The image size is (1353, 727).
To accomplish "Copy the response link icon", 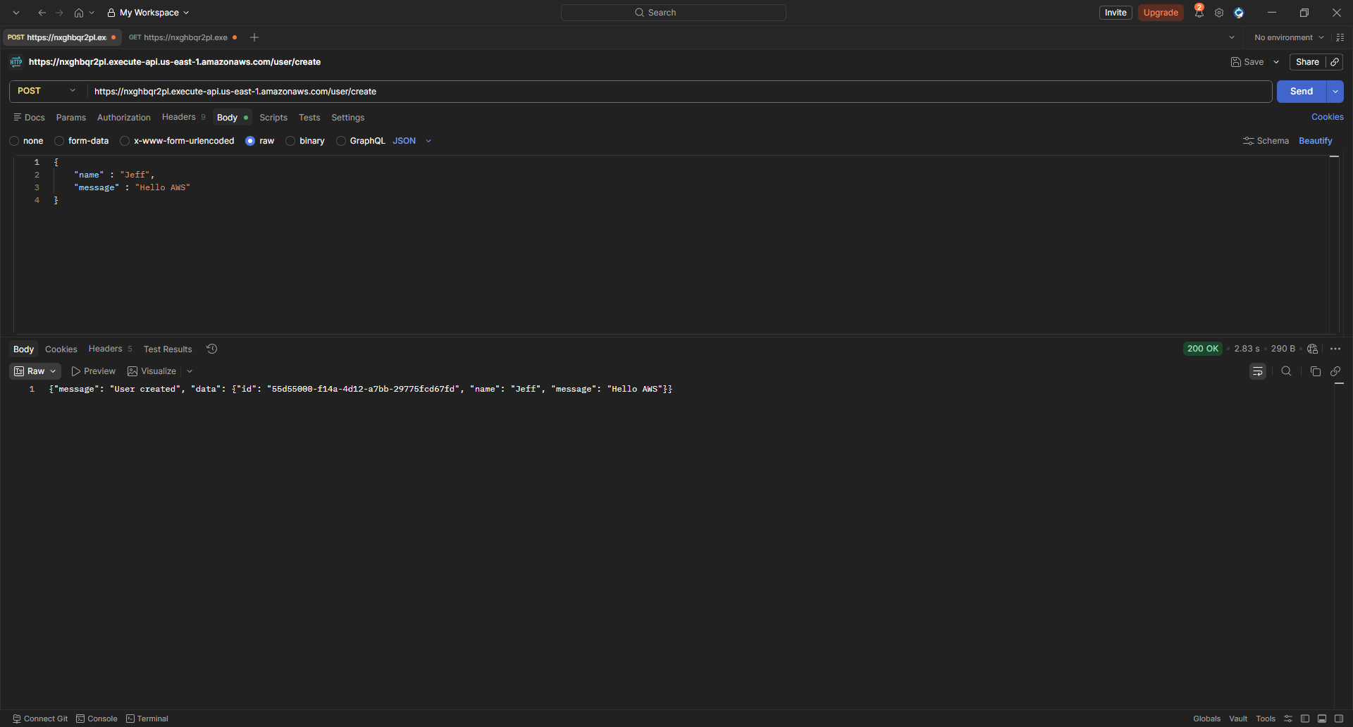I will (x=1335, y=371).
